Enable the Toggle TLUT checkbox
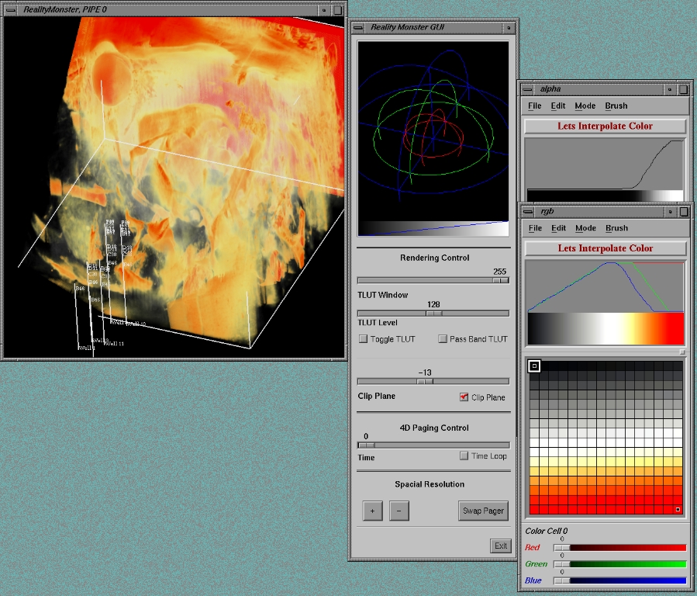The image size is (697, 596). point(363,339)
